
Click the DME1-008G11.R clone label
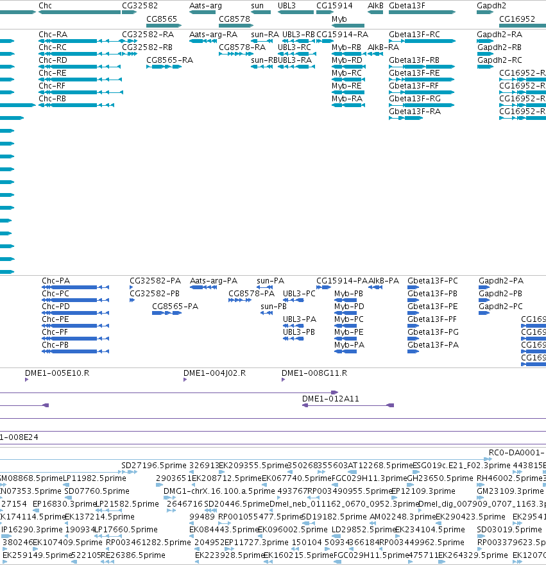[314, 373]
